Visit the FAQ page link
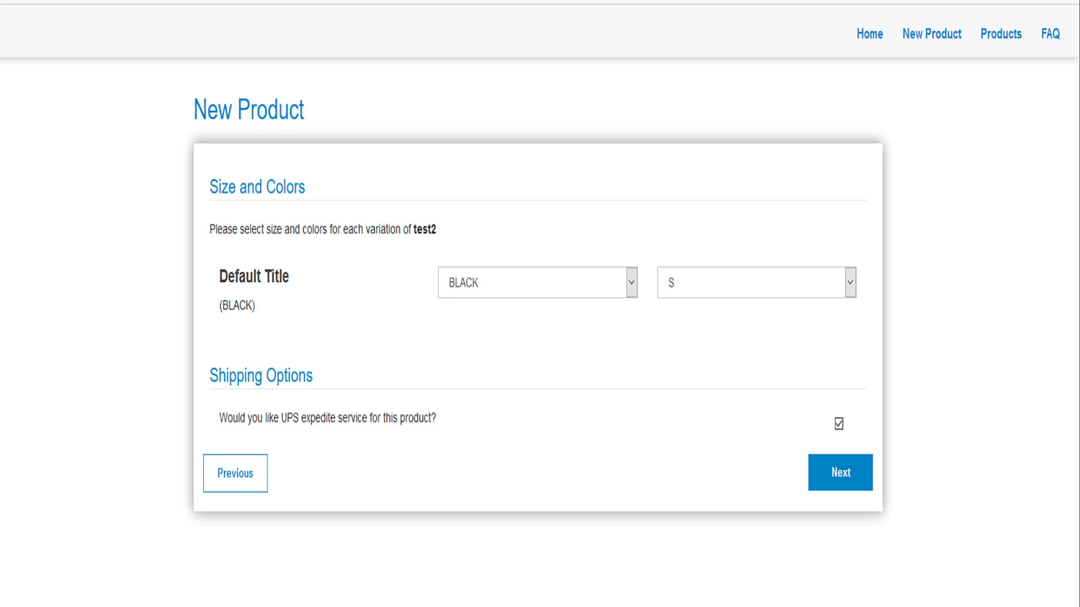 1050,34
